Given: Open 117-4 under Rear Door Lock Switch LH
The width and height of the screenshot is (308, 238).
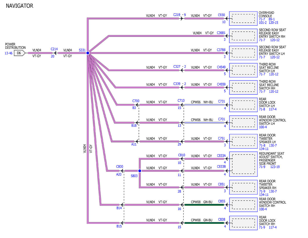Looking at the screenshot, I should [273, 109].
